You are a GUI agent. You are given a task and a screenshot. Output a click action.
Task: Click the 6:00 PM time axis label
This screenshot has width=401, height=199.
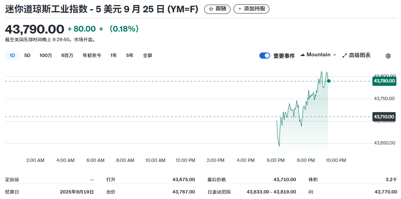click(x=276, y=160)
